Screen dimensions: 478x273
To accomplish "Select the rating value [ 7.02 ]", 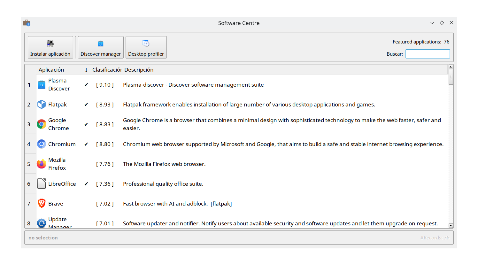I will 105,204.
